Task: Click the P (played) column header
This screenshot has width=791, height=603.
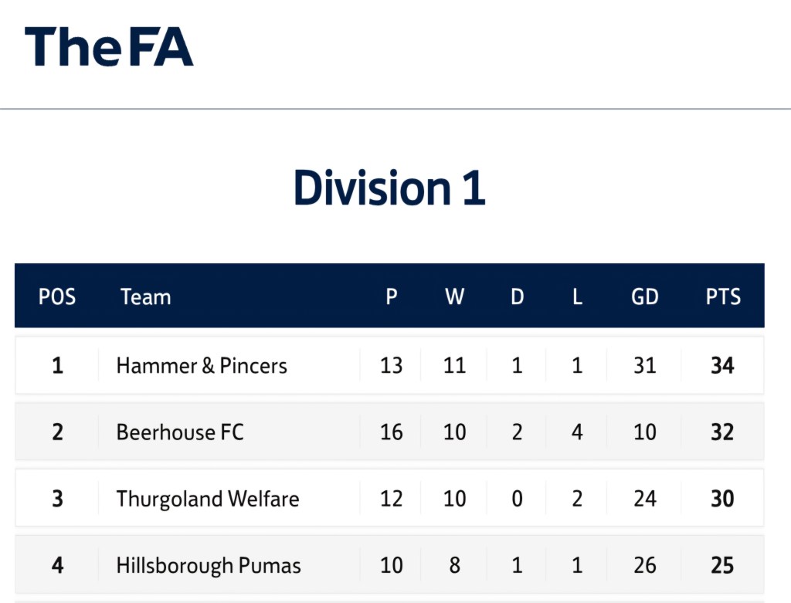Action: (x=391, y=297)
